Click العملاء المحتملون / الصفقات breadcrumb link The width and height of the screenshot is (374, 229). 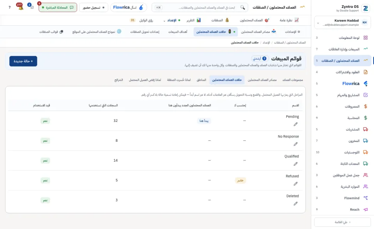290,42
